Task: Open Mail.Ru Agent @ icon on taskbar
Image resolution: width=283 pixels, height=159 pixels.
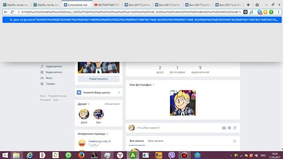Action: point(69,155)
